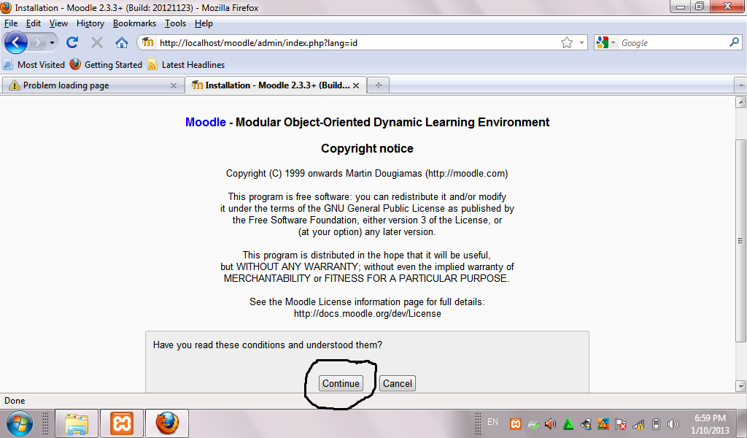The height and width of the screenshot is (438, 747).
Task: Open XAMPP from the taskbar
Action: [x=122, y=423]
